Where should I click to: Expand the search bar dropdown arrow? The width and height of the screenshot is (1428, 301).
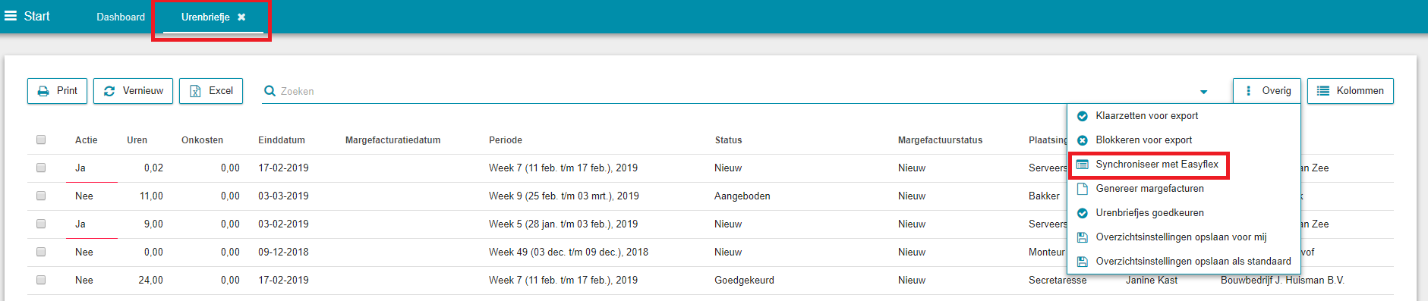1203,92
